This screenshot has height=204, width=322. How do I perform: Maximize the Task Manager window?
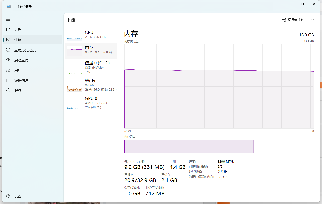coord(302,4)
